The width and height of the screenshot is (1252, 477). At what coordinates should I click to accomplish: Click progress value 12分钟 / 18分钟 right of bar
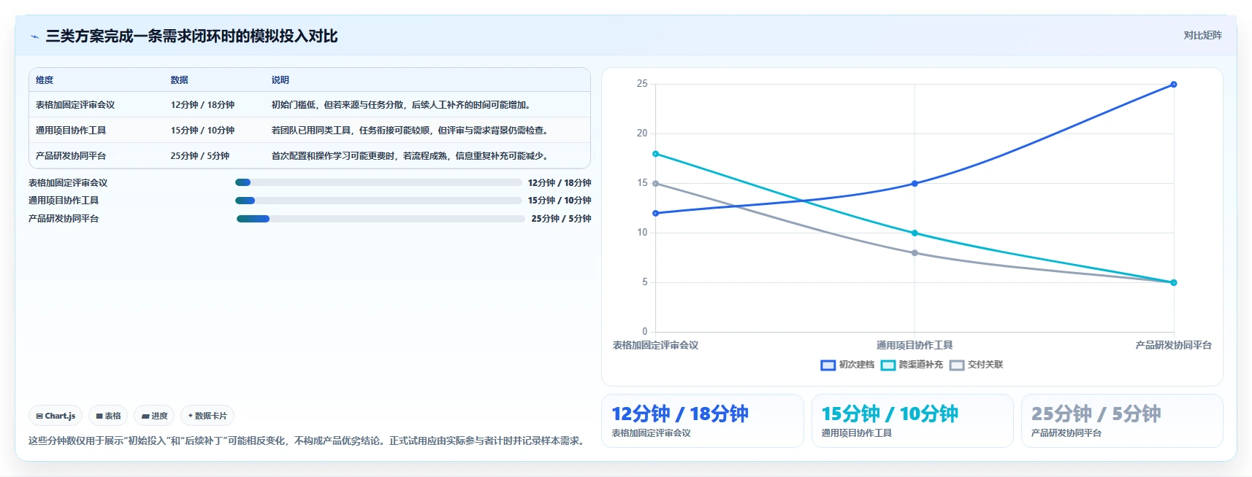tap(560, 183)
